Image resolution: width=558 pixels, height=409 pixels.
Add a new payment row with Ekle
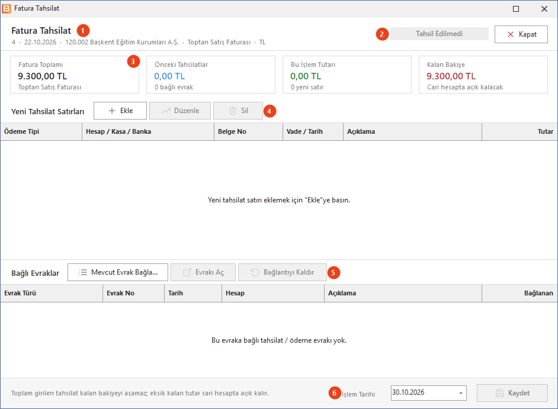point(120,111)
